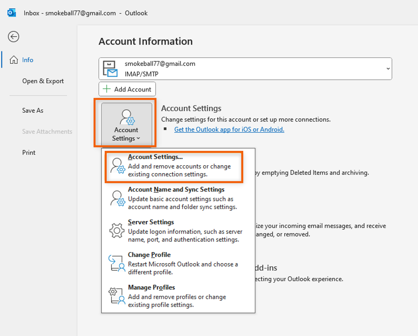The width and height of the screenshot is (418, 336).
Task: Click the back arrow icon
Action: coord(13,37)
